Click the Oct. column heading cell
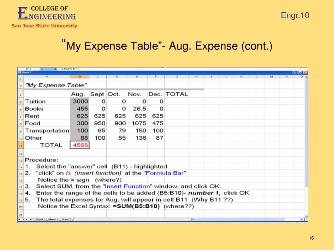The height and width of the screenshot is (250, 334). click(x=117, y=94)
